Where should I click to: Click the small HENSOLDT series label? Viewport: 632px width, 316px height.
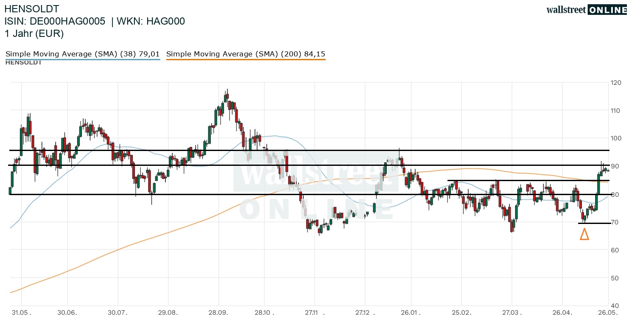click(23, 63)
